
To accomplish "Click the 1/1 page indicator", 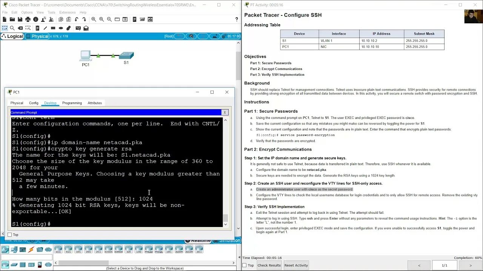I will pyautogui.click(x=444, y=265).
